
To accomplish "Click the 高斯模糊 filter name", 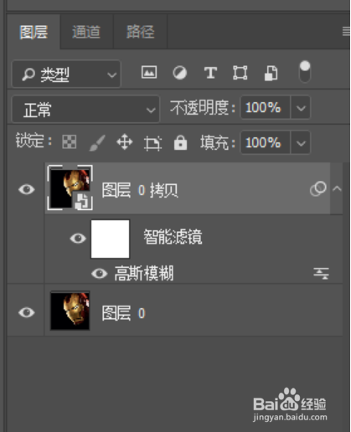I will coord(144,273).
